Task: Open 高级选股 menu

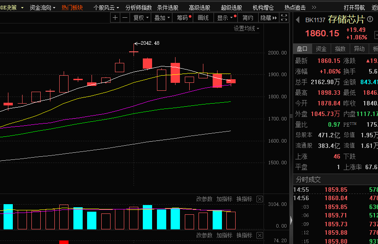Action: point(199,8)
